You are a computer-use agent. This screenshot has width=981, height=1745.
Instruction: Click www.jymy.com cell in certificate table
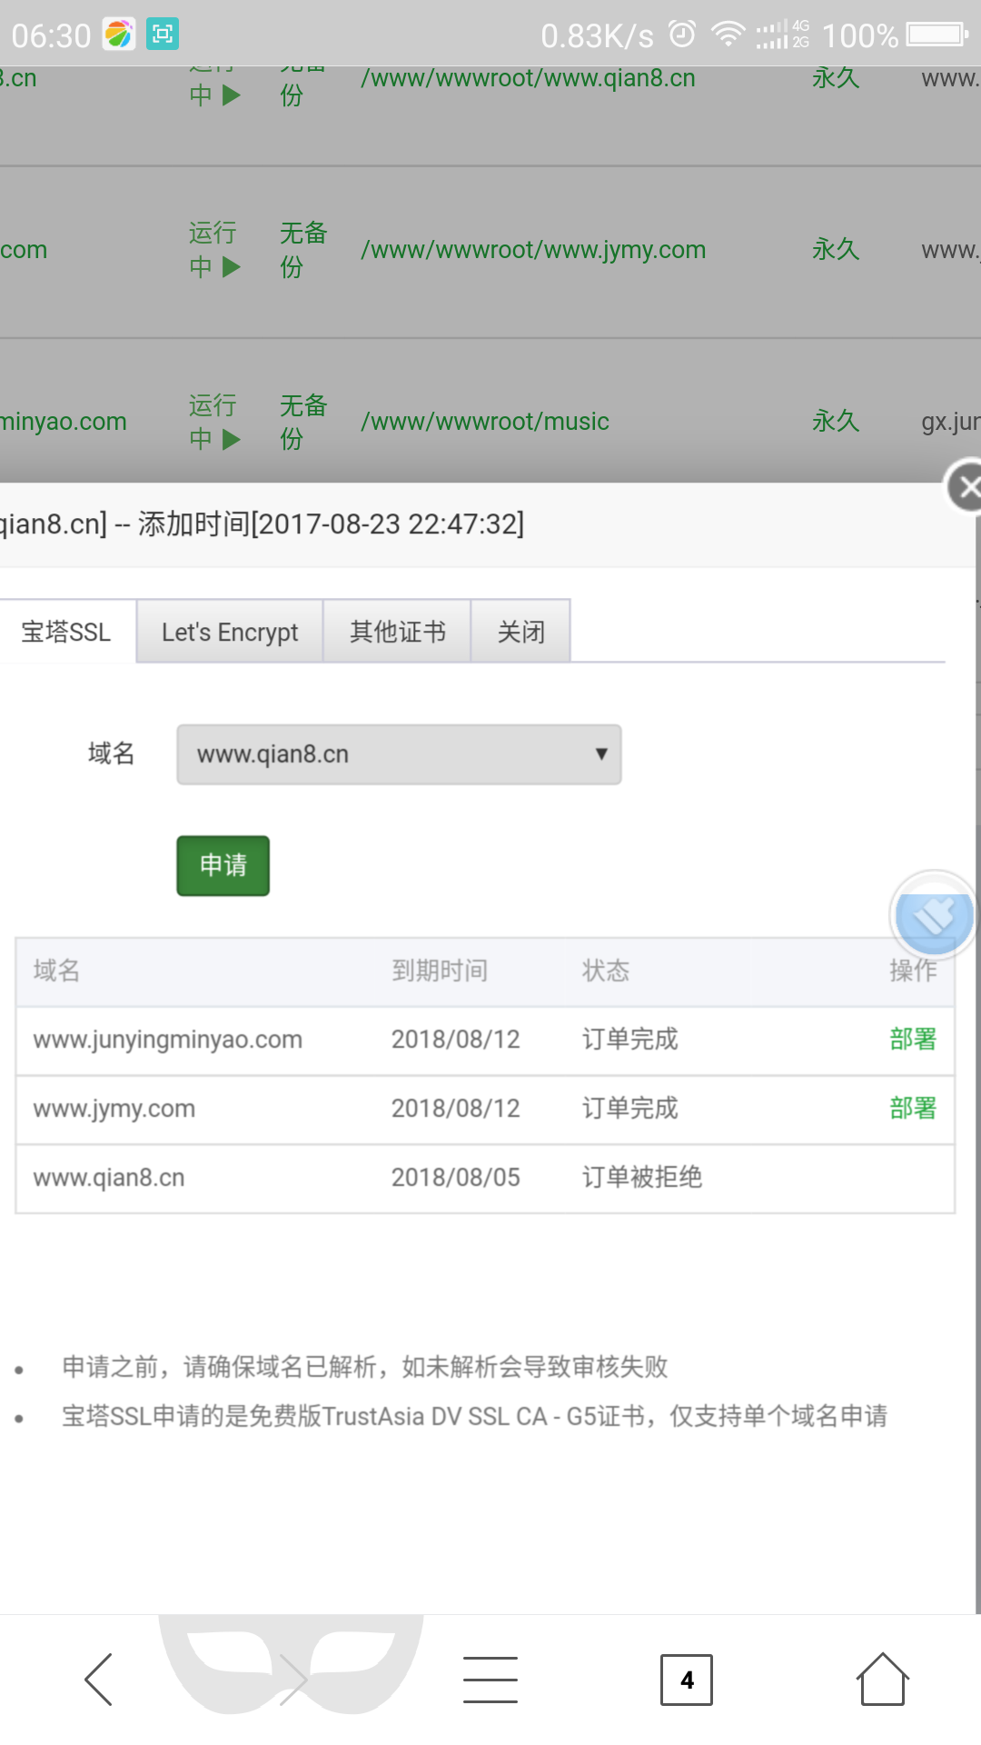114,1109
